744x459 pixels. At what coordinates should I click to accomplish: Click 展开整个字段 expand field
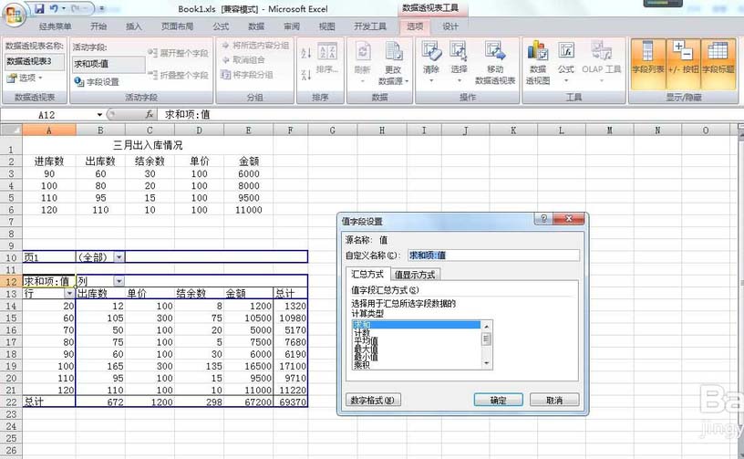pyautogui.click(x=178, y=53)
